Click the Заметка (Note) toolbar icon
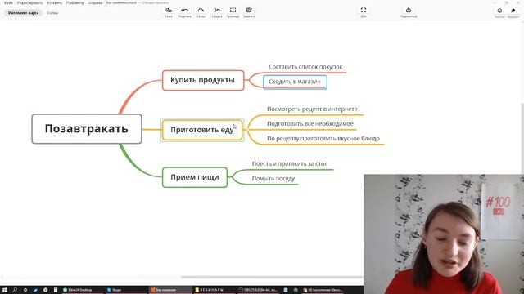 click(249, 10)
